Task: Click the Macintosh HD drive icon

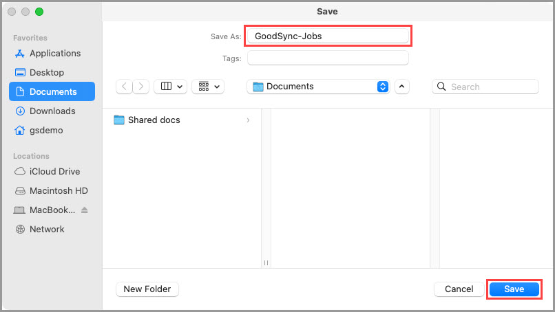Action: [x=20, y=191]
